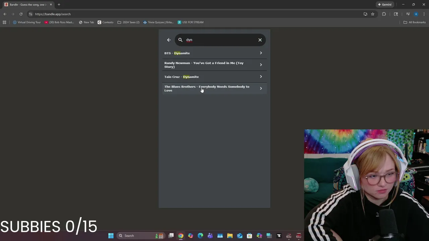Open chevron on the Randy Newman row
429x241 pixels.
coord(261,65)
